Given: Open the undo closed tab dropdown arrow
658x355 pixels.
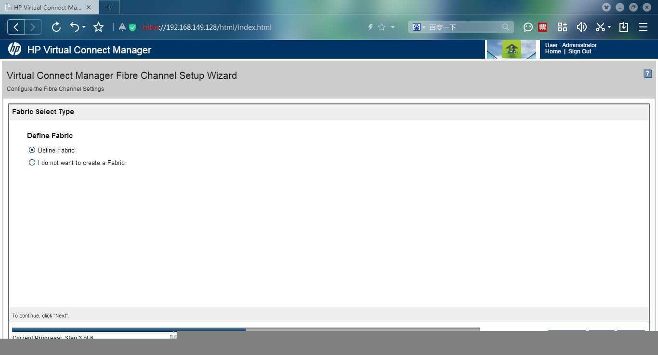Looking at the screenshot, I should [x=84, y=27].
